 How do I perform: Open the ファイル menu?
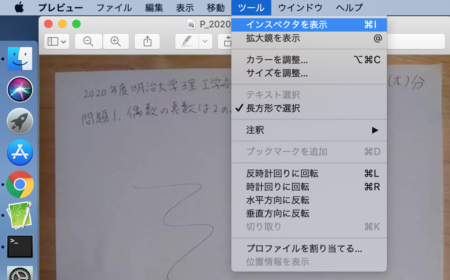(x=114, y=8)
